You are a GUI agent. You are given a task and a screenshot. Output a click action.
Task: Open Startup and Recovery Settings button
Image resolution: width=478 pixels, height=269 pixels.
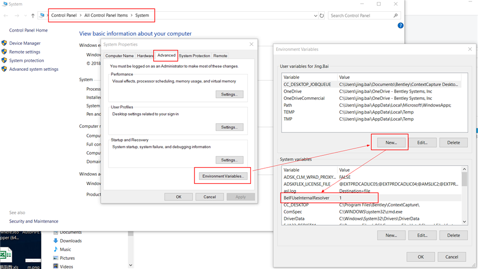(x=230, y=160)
